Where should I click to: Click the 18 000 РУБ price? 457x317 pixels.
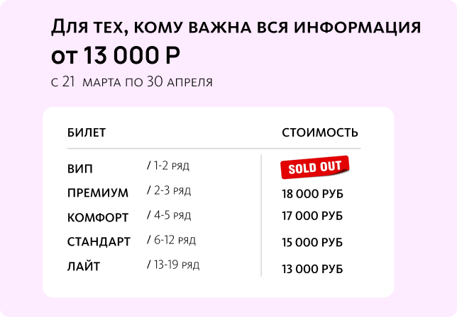[312, 194]
